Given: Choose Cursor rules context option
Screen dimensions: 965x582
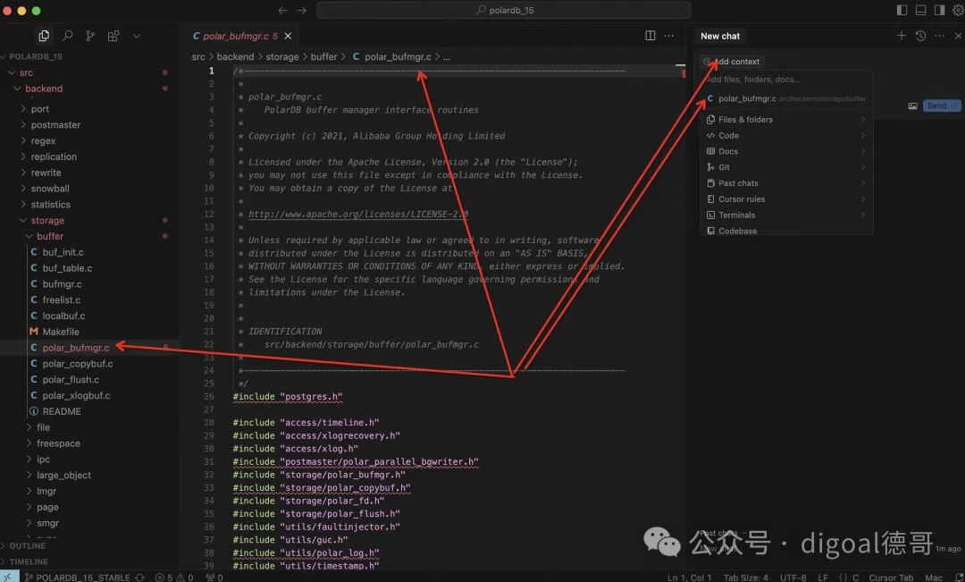Looking at the screenshot, I should pyautogui.click(x=786, y=199).
